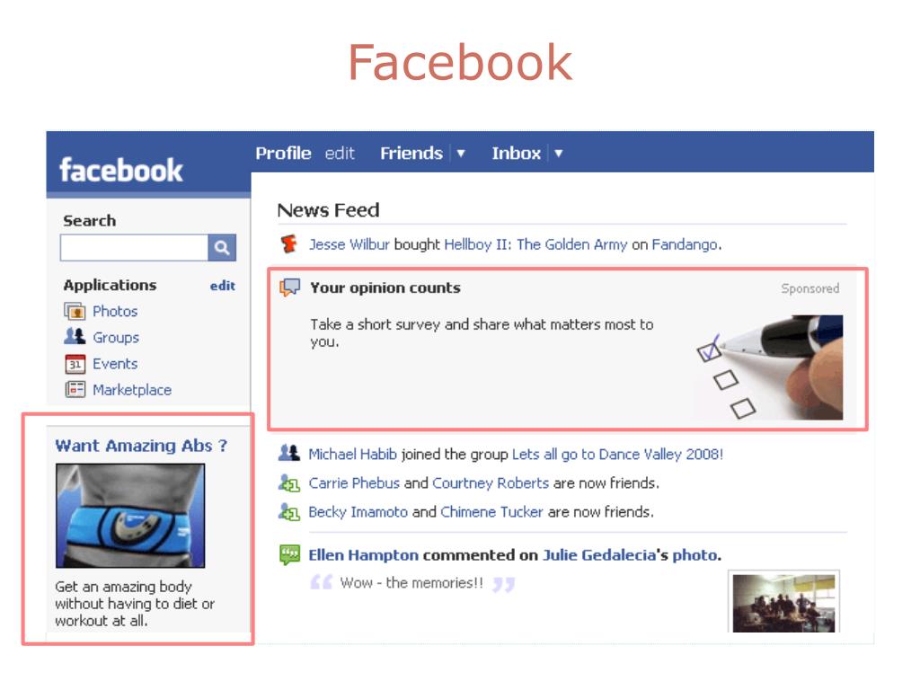This screenshot has height=690, width=920.
Task: Open Jesse Wilbur's profile link
Action: [349, 244]
